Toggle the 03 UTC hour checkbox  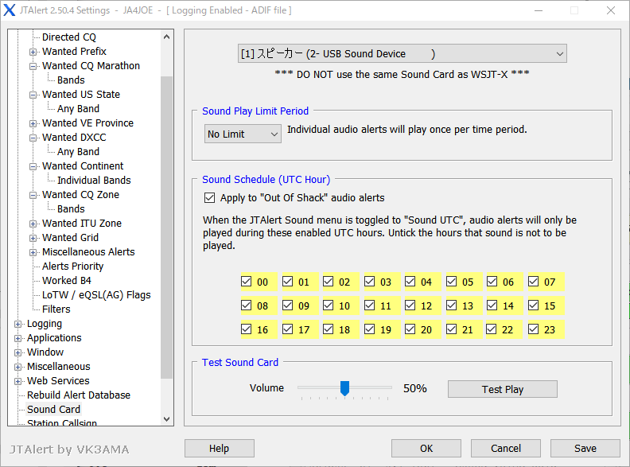tap(370, 282)
